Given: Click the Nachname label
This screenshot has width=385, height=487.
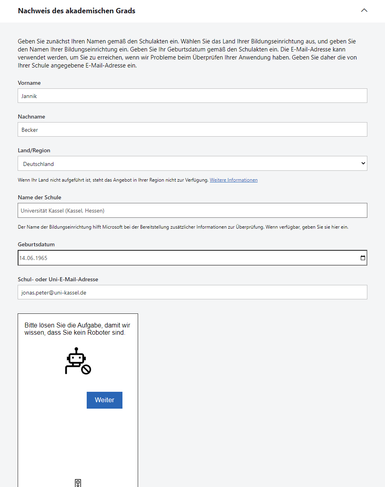Looking at the screenshot, I should 31,117.
